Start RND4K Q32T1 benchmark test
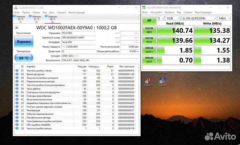The height and width of the screenshot is (145, 240). [x=149, y=50]
